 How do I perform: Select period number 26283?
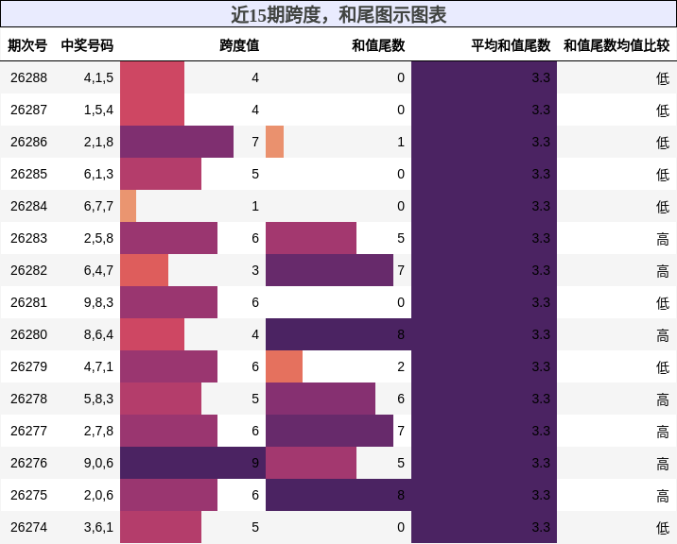click(28, 238)
